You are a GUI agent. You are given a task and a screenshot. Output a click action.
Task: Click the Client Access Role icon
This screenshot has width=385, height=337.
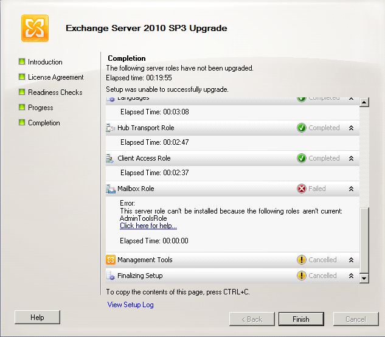coord(109,158)
